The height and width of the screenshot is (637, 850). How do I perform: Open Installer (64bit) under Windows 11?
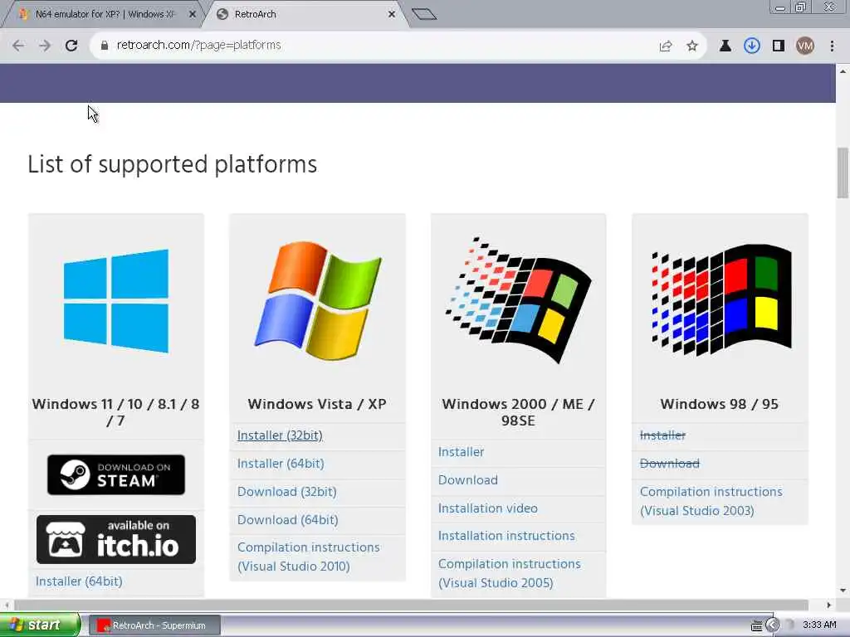click(x=79, y=581)
